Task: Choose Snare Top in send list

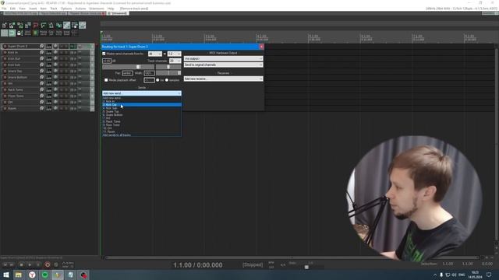Action: point(142,111)
